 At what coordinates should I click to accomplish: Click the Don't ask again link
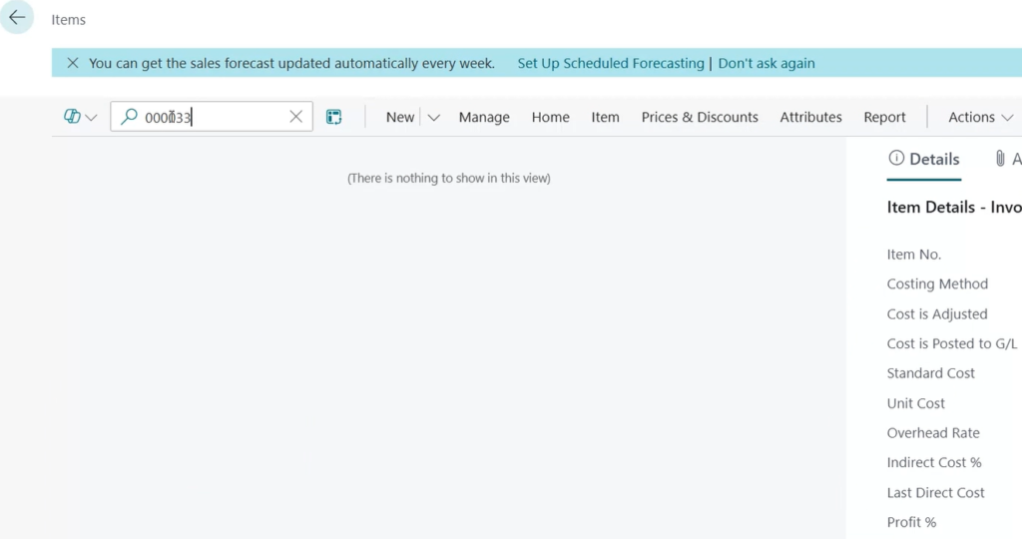pos(766,63)
